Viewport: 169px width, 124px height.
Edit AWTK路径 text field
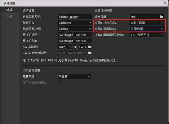click(73, 47)
